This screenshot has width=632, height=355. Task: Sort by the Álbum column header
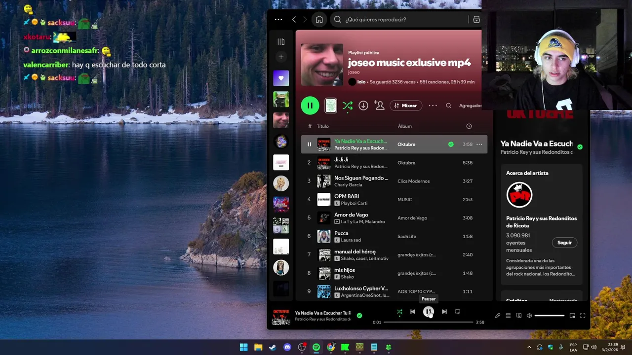pyautogui.click(x=404, y=126)
